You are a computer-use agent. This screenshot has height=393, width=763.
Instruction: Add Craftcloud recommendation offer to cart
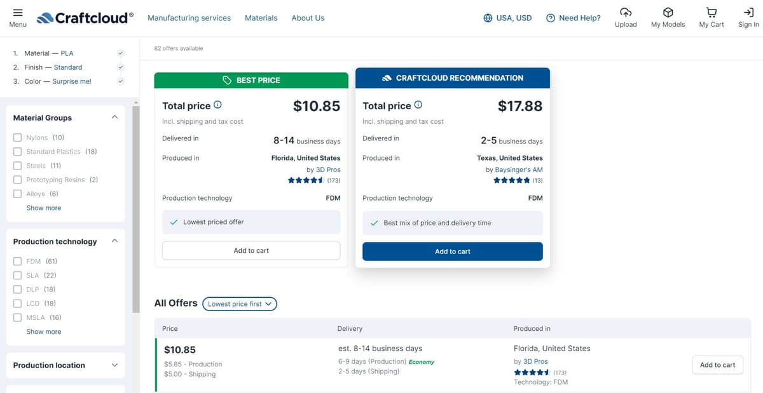(x=453, y=251)
